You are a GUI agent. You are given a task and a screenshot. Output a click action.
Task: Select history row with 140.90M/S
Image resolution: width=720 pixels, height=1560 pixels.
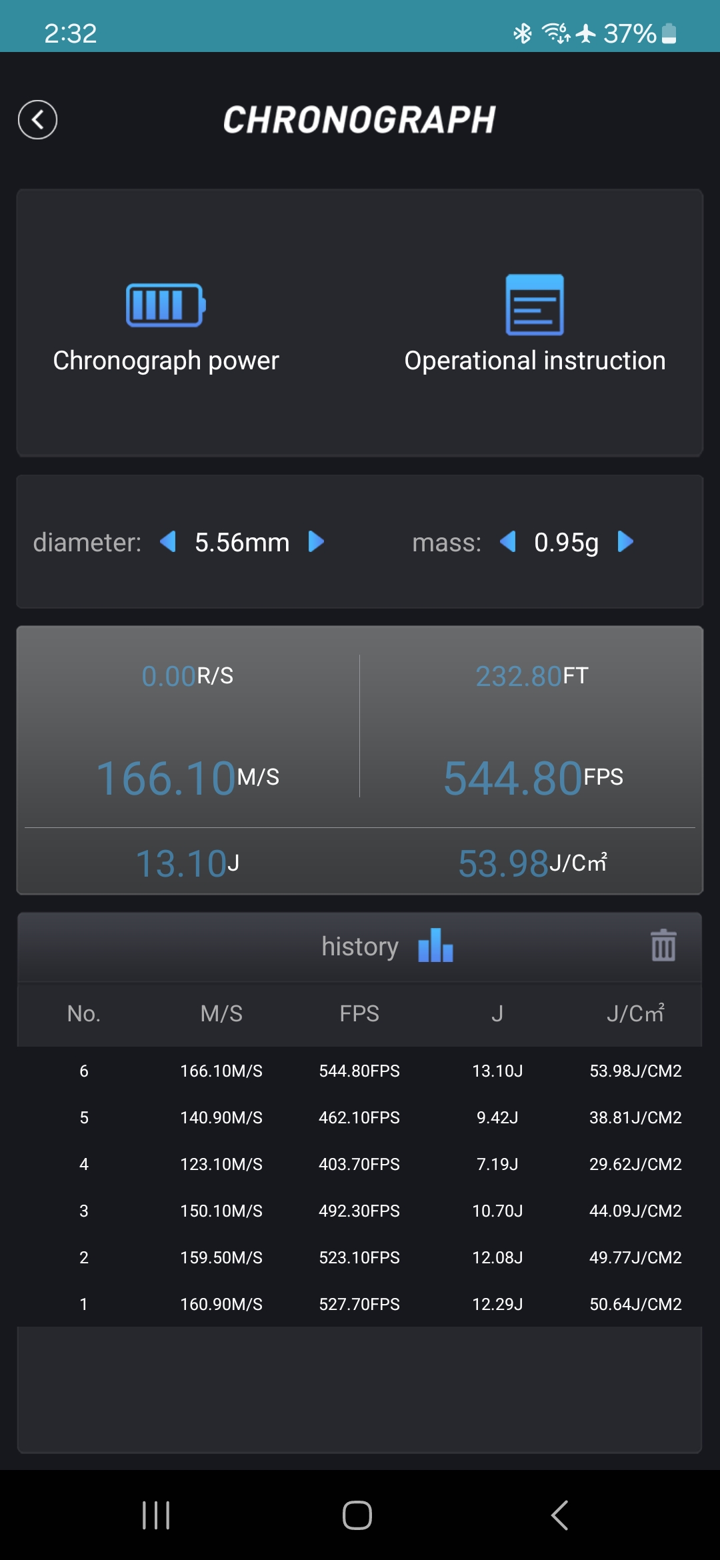click(359, 1117)
